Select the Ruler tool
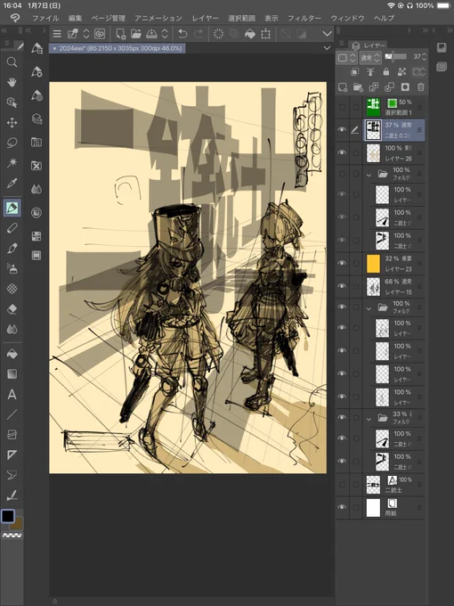Screen dimensions: 454x606 pos(12,454)
